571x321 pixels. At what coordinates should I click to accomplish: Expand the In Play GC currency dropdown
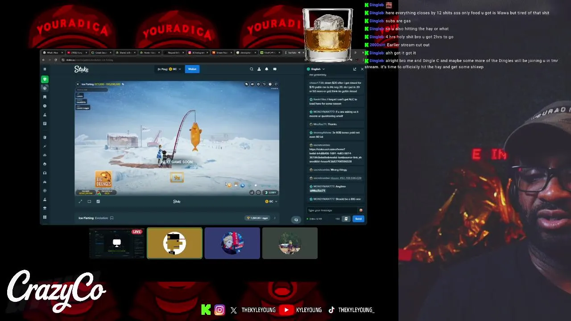pos(169,69)
